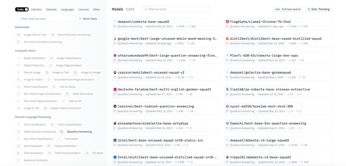This screenshot has height=166, width=346.
Task: Open the Datasets filter tab
Action: [51, 10]
